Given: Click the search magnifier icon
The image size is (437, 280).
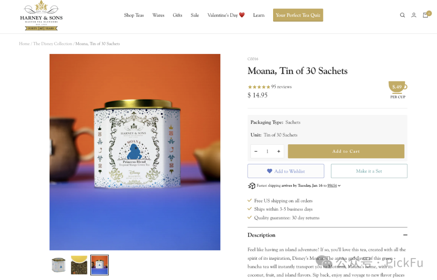Looking at the screenshot, I should tap(402, 15).
